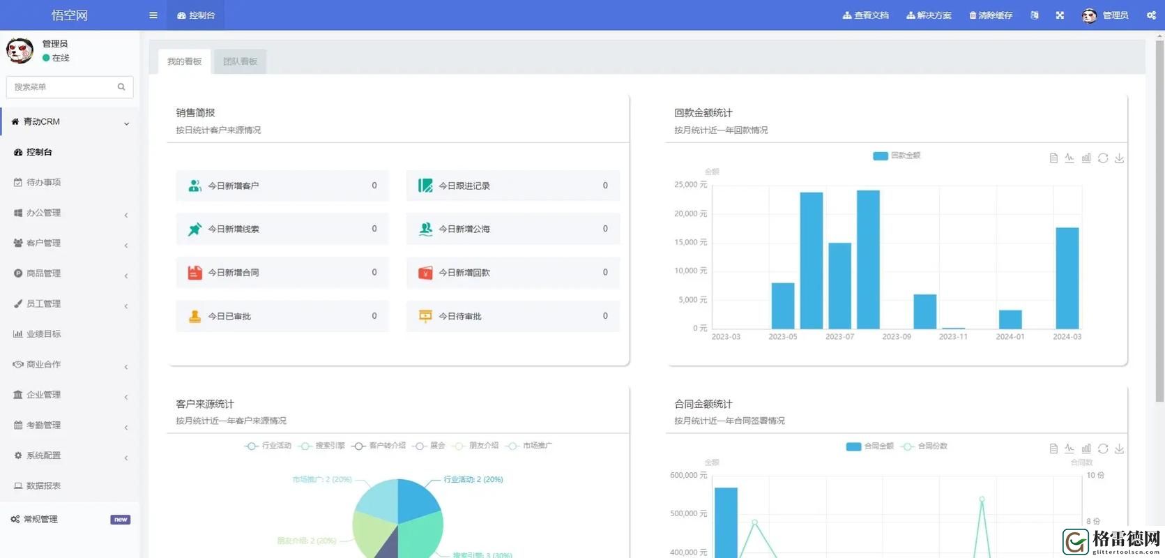
Task: Open the 查看文档 link
Action: tap(866, 15)
